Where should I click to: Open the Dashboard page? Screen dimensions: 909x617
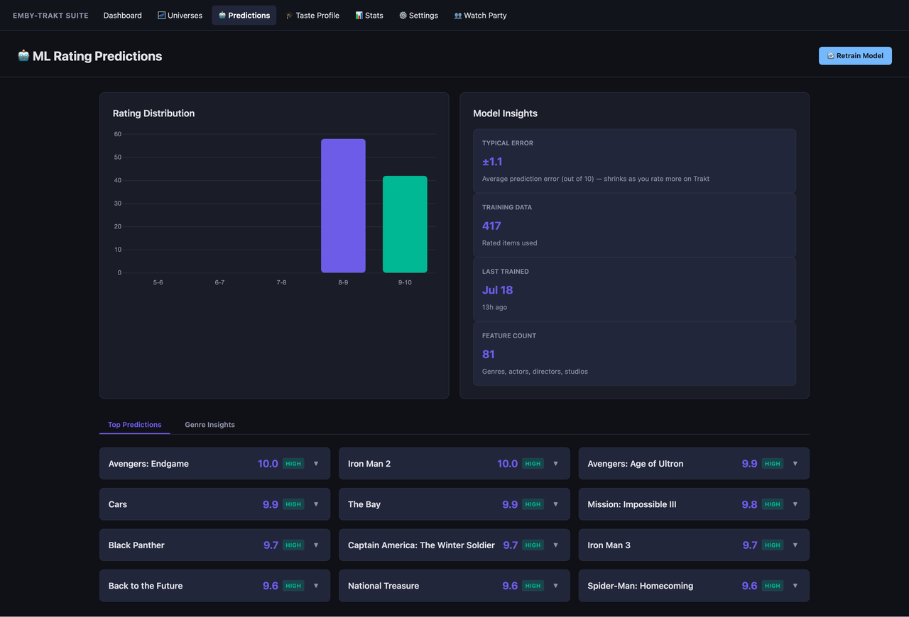[x=122, y=15]
